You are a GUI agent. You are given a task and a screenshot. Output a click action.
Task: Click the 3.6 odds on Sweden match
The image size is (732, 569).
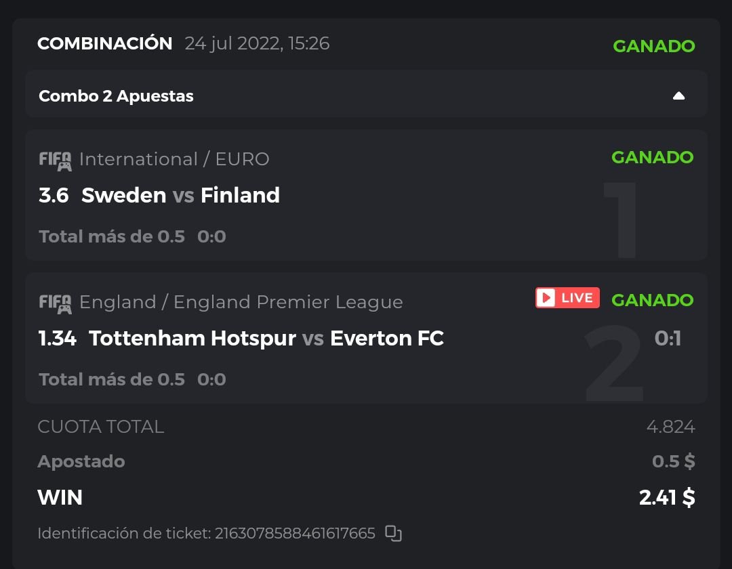click(54, 196)
